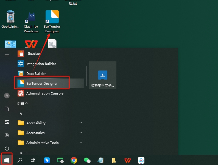Open Task View on the taskbar
Image resolution: width=218 pixels, height=165 pixels.
33,160
